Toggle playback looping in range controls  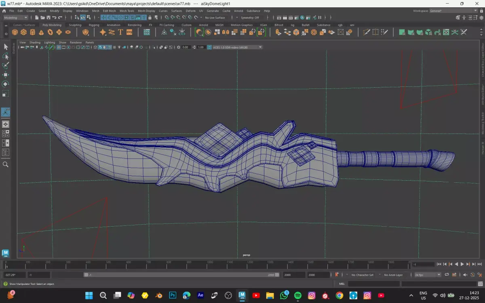point(447,275)
